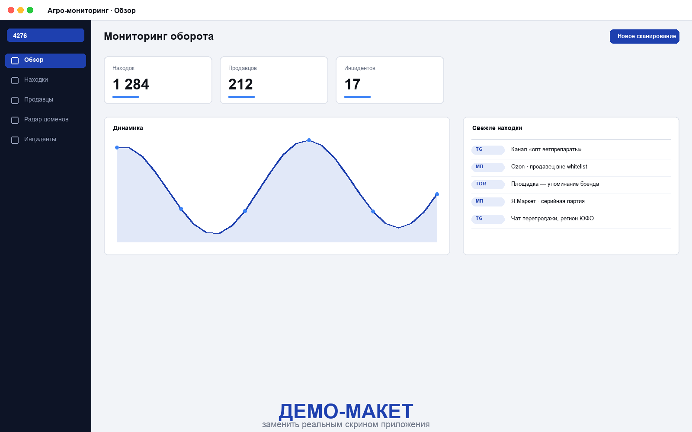Screen dimensions: 692x432
Task: Click the Инциденты sidebar icon
Action: coord(15,140)
